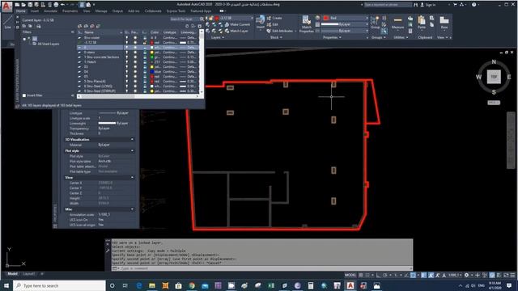Click the ViewCube TOP face
This screenshot has width=518, height=291.
point(494,77)
